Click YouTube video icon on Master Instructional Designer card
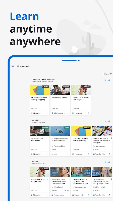 (94, 154)
